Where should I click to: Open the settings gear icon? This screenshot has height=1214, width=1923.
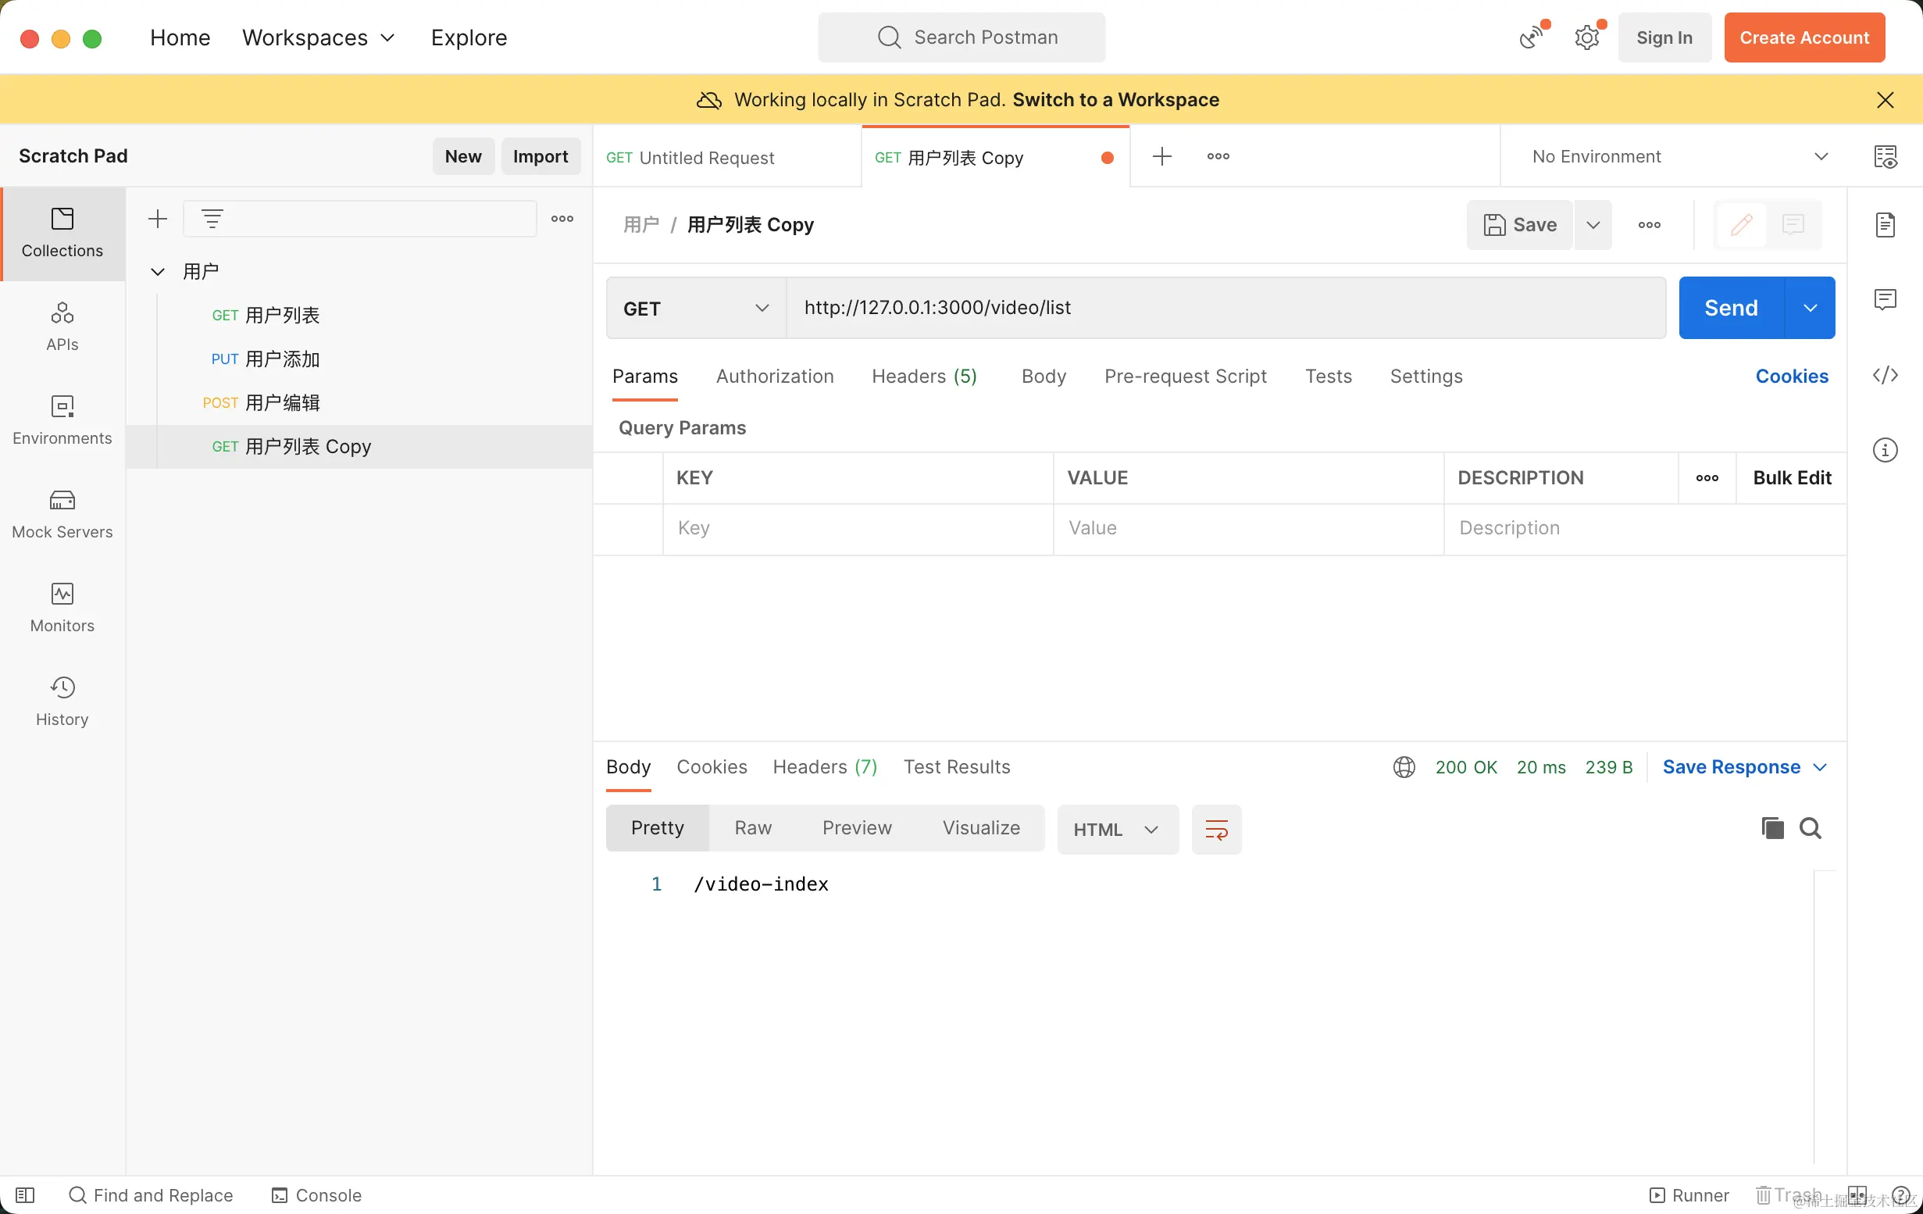(x=1586, y=37)
